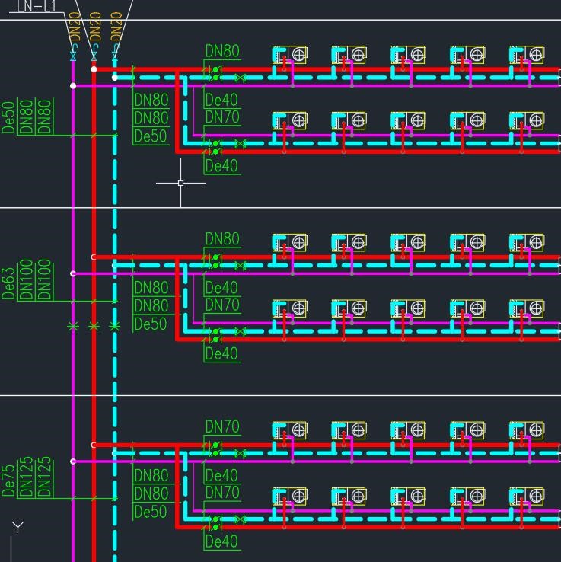This screenshot has height=562, width=561.
Task: Click the vertical De50 label beside the risers
Action: coord(9,117)
